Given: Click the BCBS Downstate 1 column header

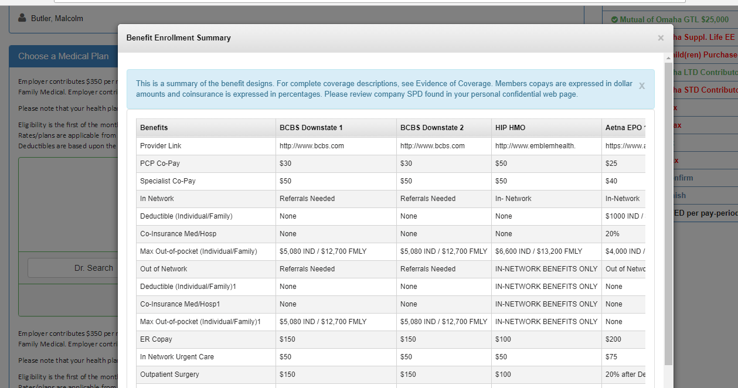Looking at the screenshot, I should [336, 128].
